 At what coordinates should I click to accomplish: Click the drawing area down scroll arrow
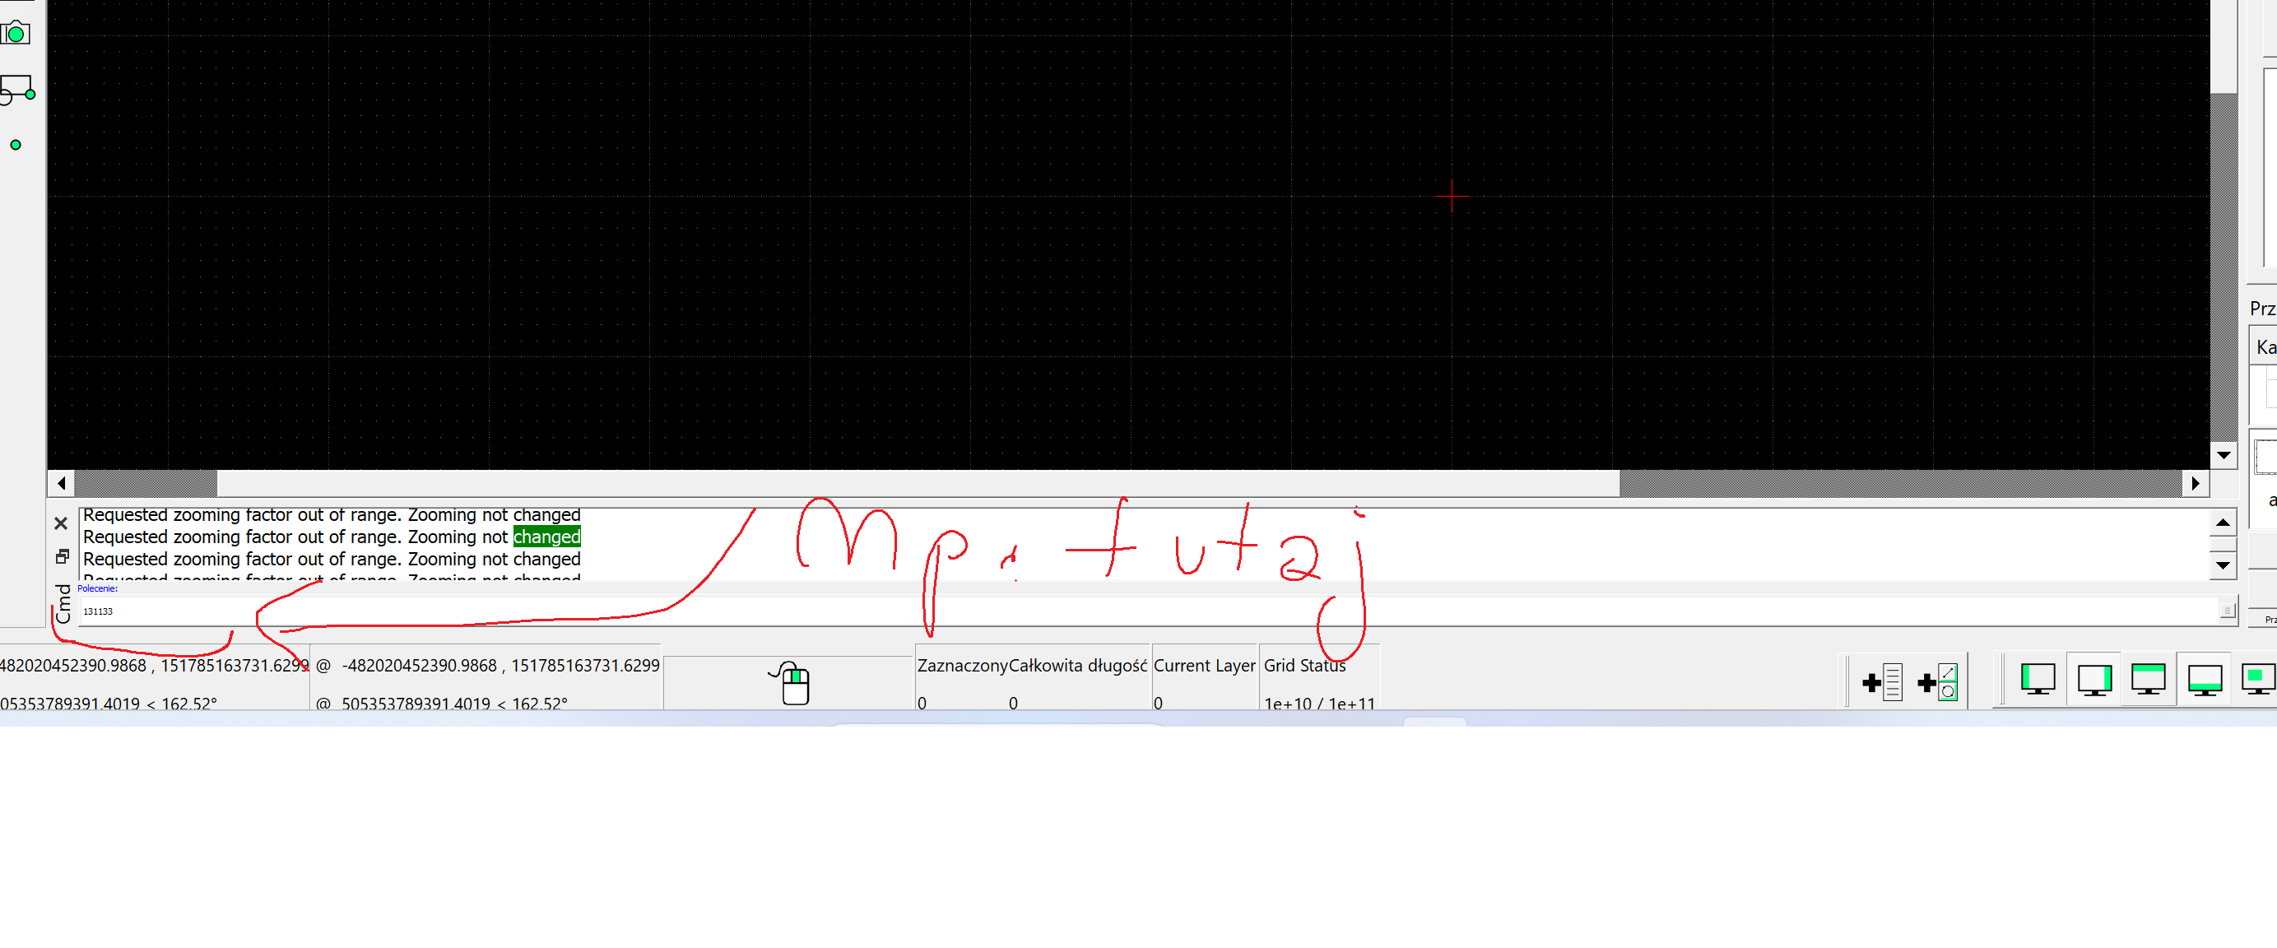(2223, 455)
